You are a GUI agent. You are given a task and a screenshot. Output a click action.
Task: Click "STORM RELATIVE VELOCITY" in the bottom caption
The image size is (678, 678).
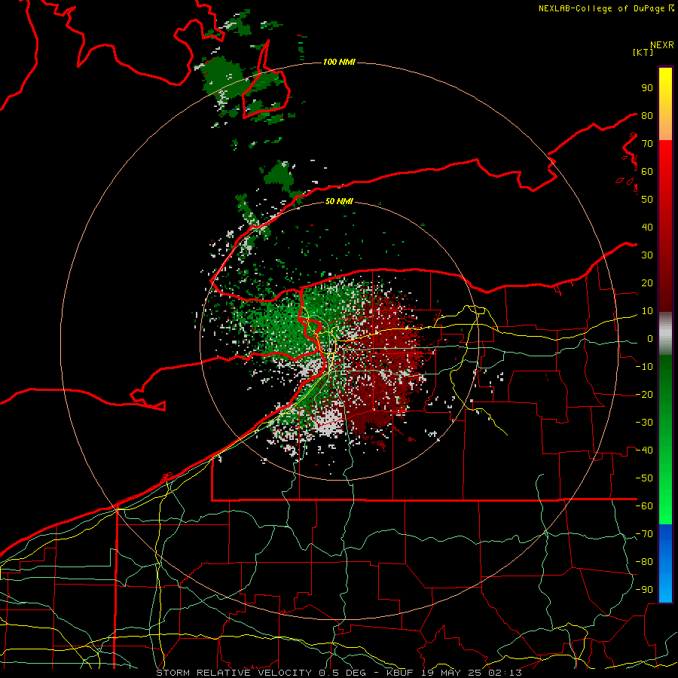234,673
